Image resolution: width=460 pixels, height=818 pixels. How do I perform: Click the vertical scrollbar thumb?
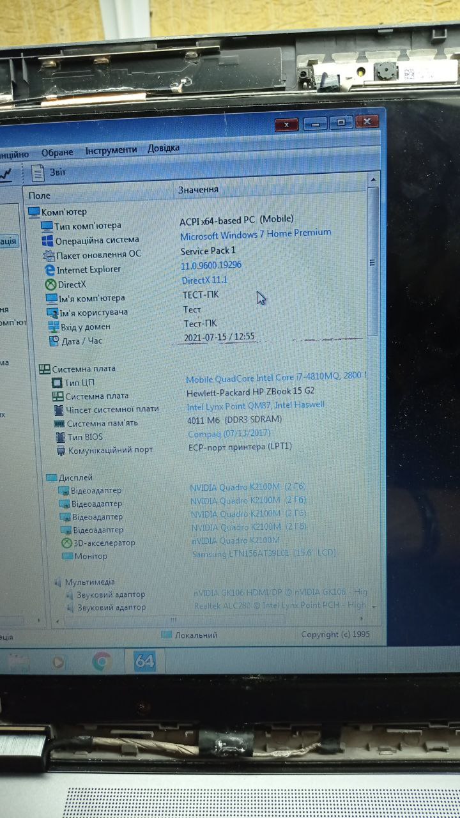coord(373,262)
